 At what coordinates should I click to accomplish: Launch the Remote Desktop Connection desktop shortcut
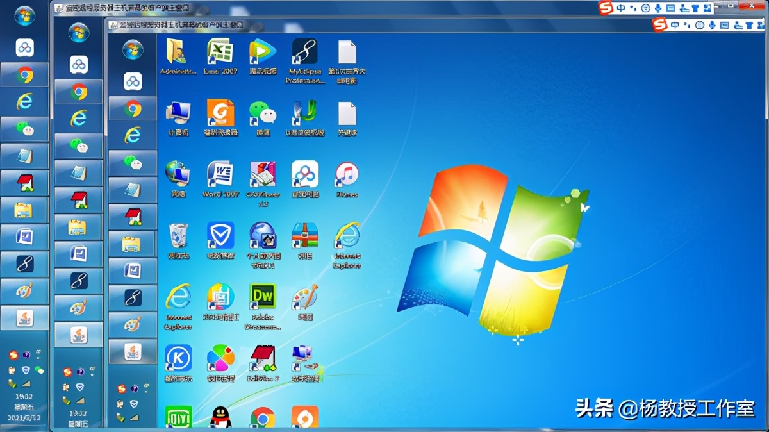tap(305, 363)
